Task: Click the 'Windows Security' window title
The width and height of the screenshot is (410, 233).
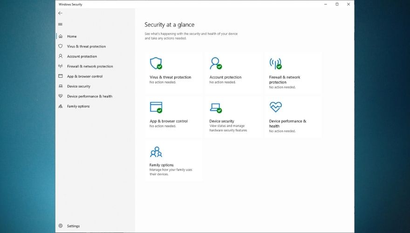Action: click(x=70, y=5)
